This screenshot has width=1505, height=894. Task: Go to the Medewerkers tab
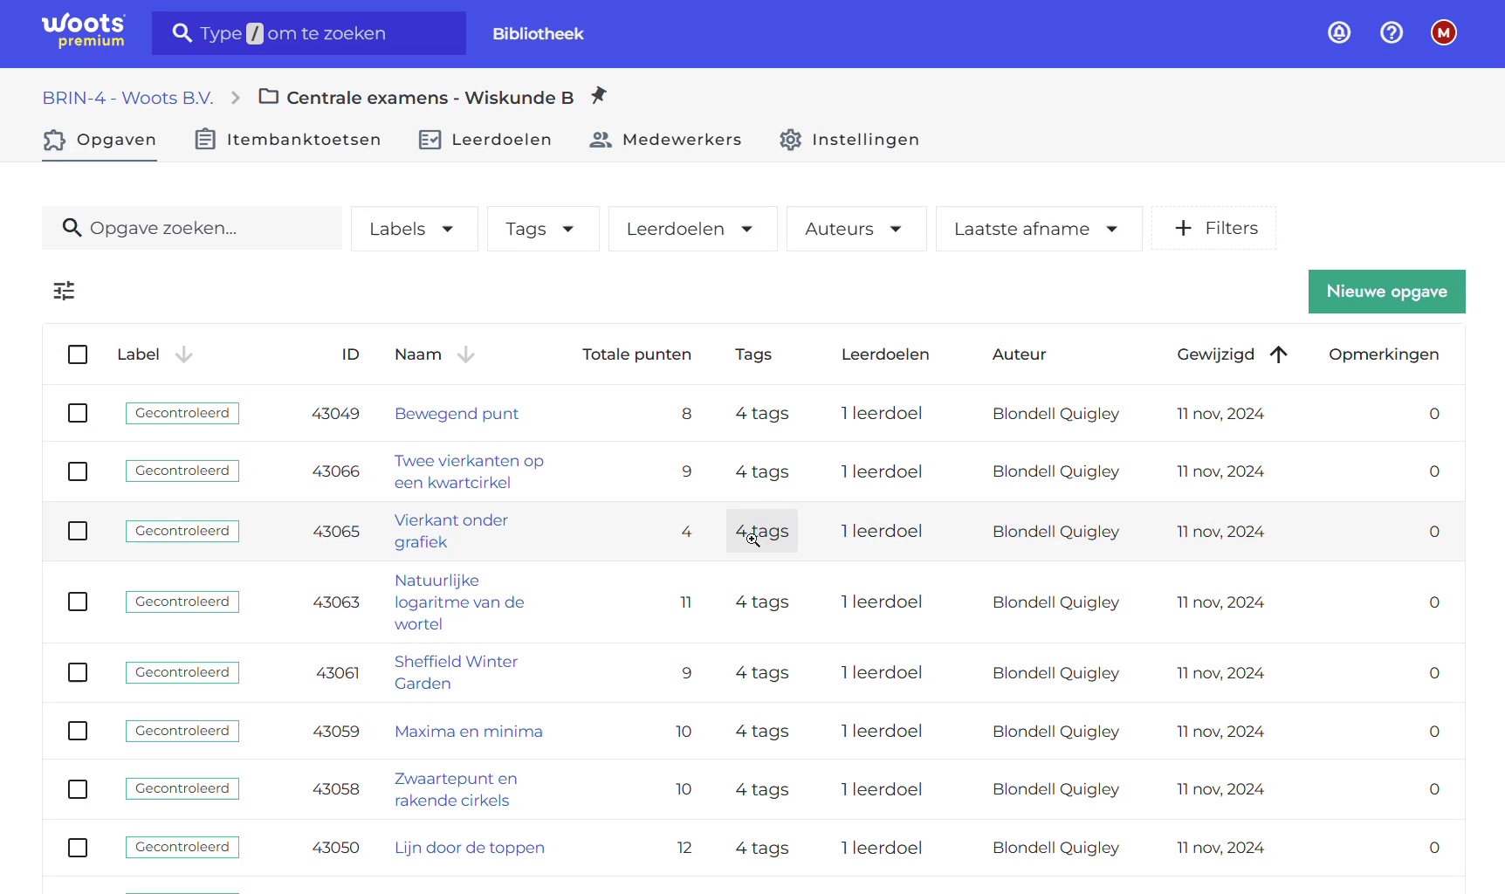click(665, 140)
